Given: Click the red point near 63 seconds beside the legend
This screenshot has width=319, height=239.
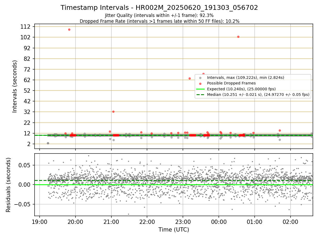Looking at the screenshot, I should click(x=190, y=78).
